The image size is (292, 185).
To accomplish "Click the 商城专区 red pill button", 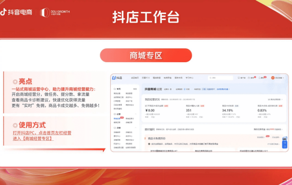I will pyautogui.click(x=146, y=55).
